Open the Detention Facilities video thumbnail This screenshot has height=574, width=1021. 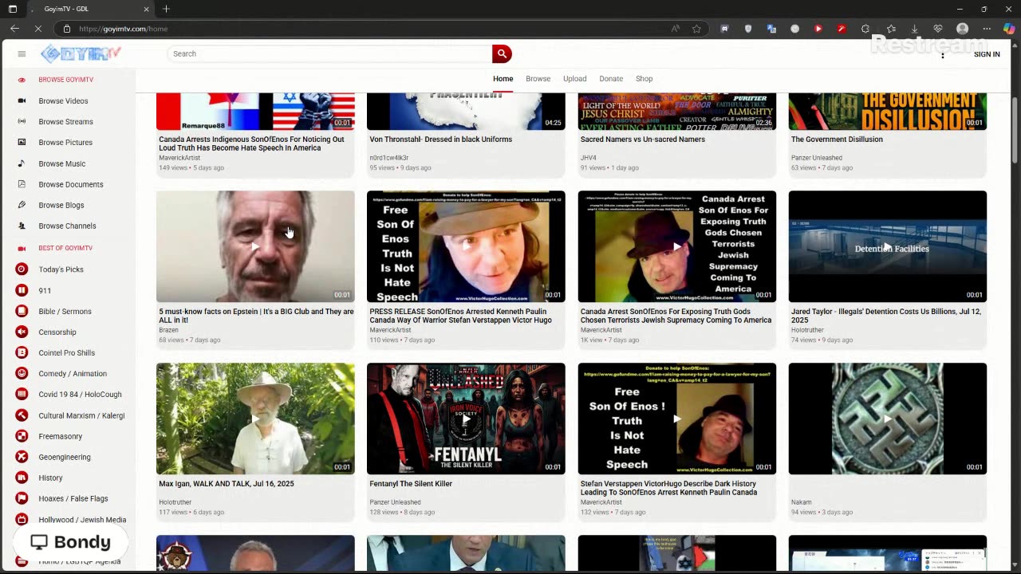pos(888,246)
